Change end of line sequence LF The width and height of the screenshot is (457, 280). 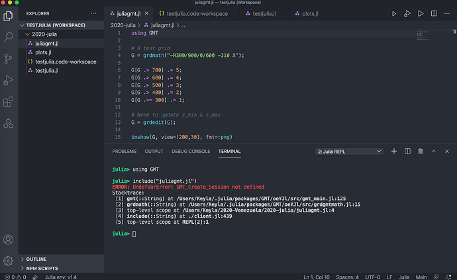(389, 277)
